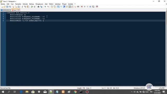
Task: Click the Save All toolbar icon
Action: point(10,7)
